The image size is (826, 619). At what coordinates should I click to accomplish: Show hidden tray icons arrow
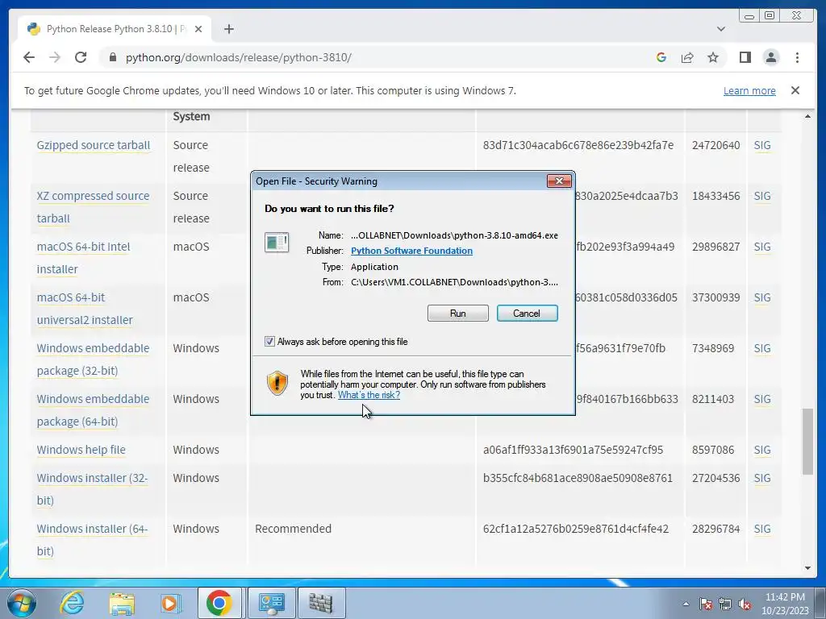[686, 604]
